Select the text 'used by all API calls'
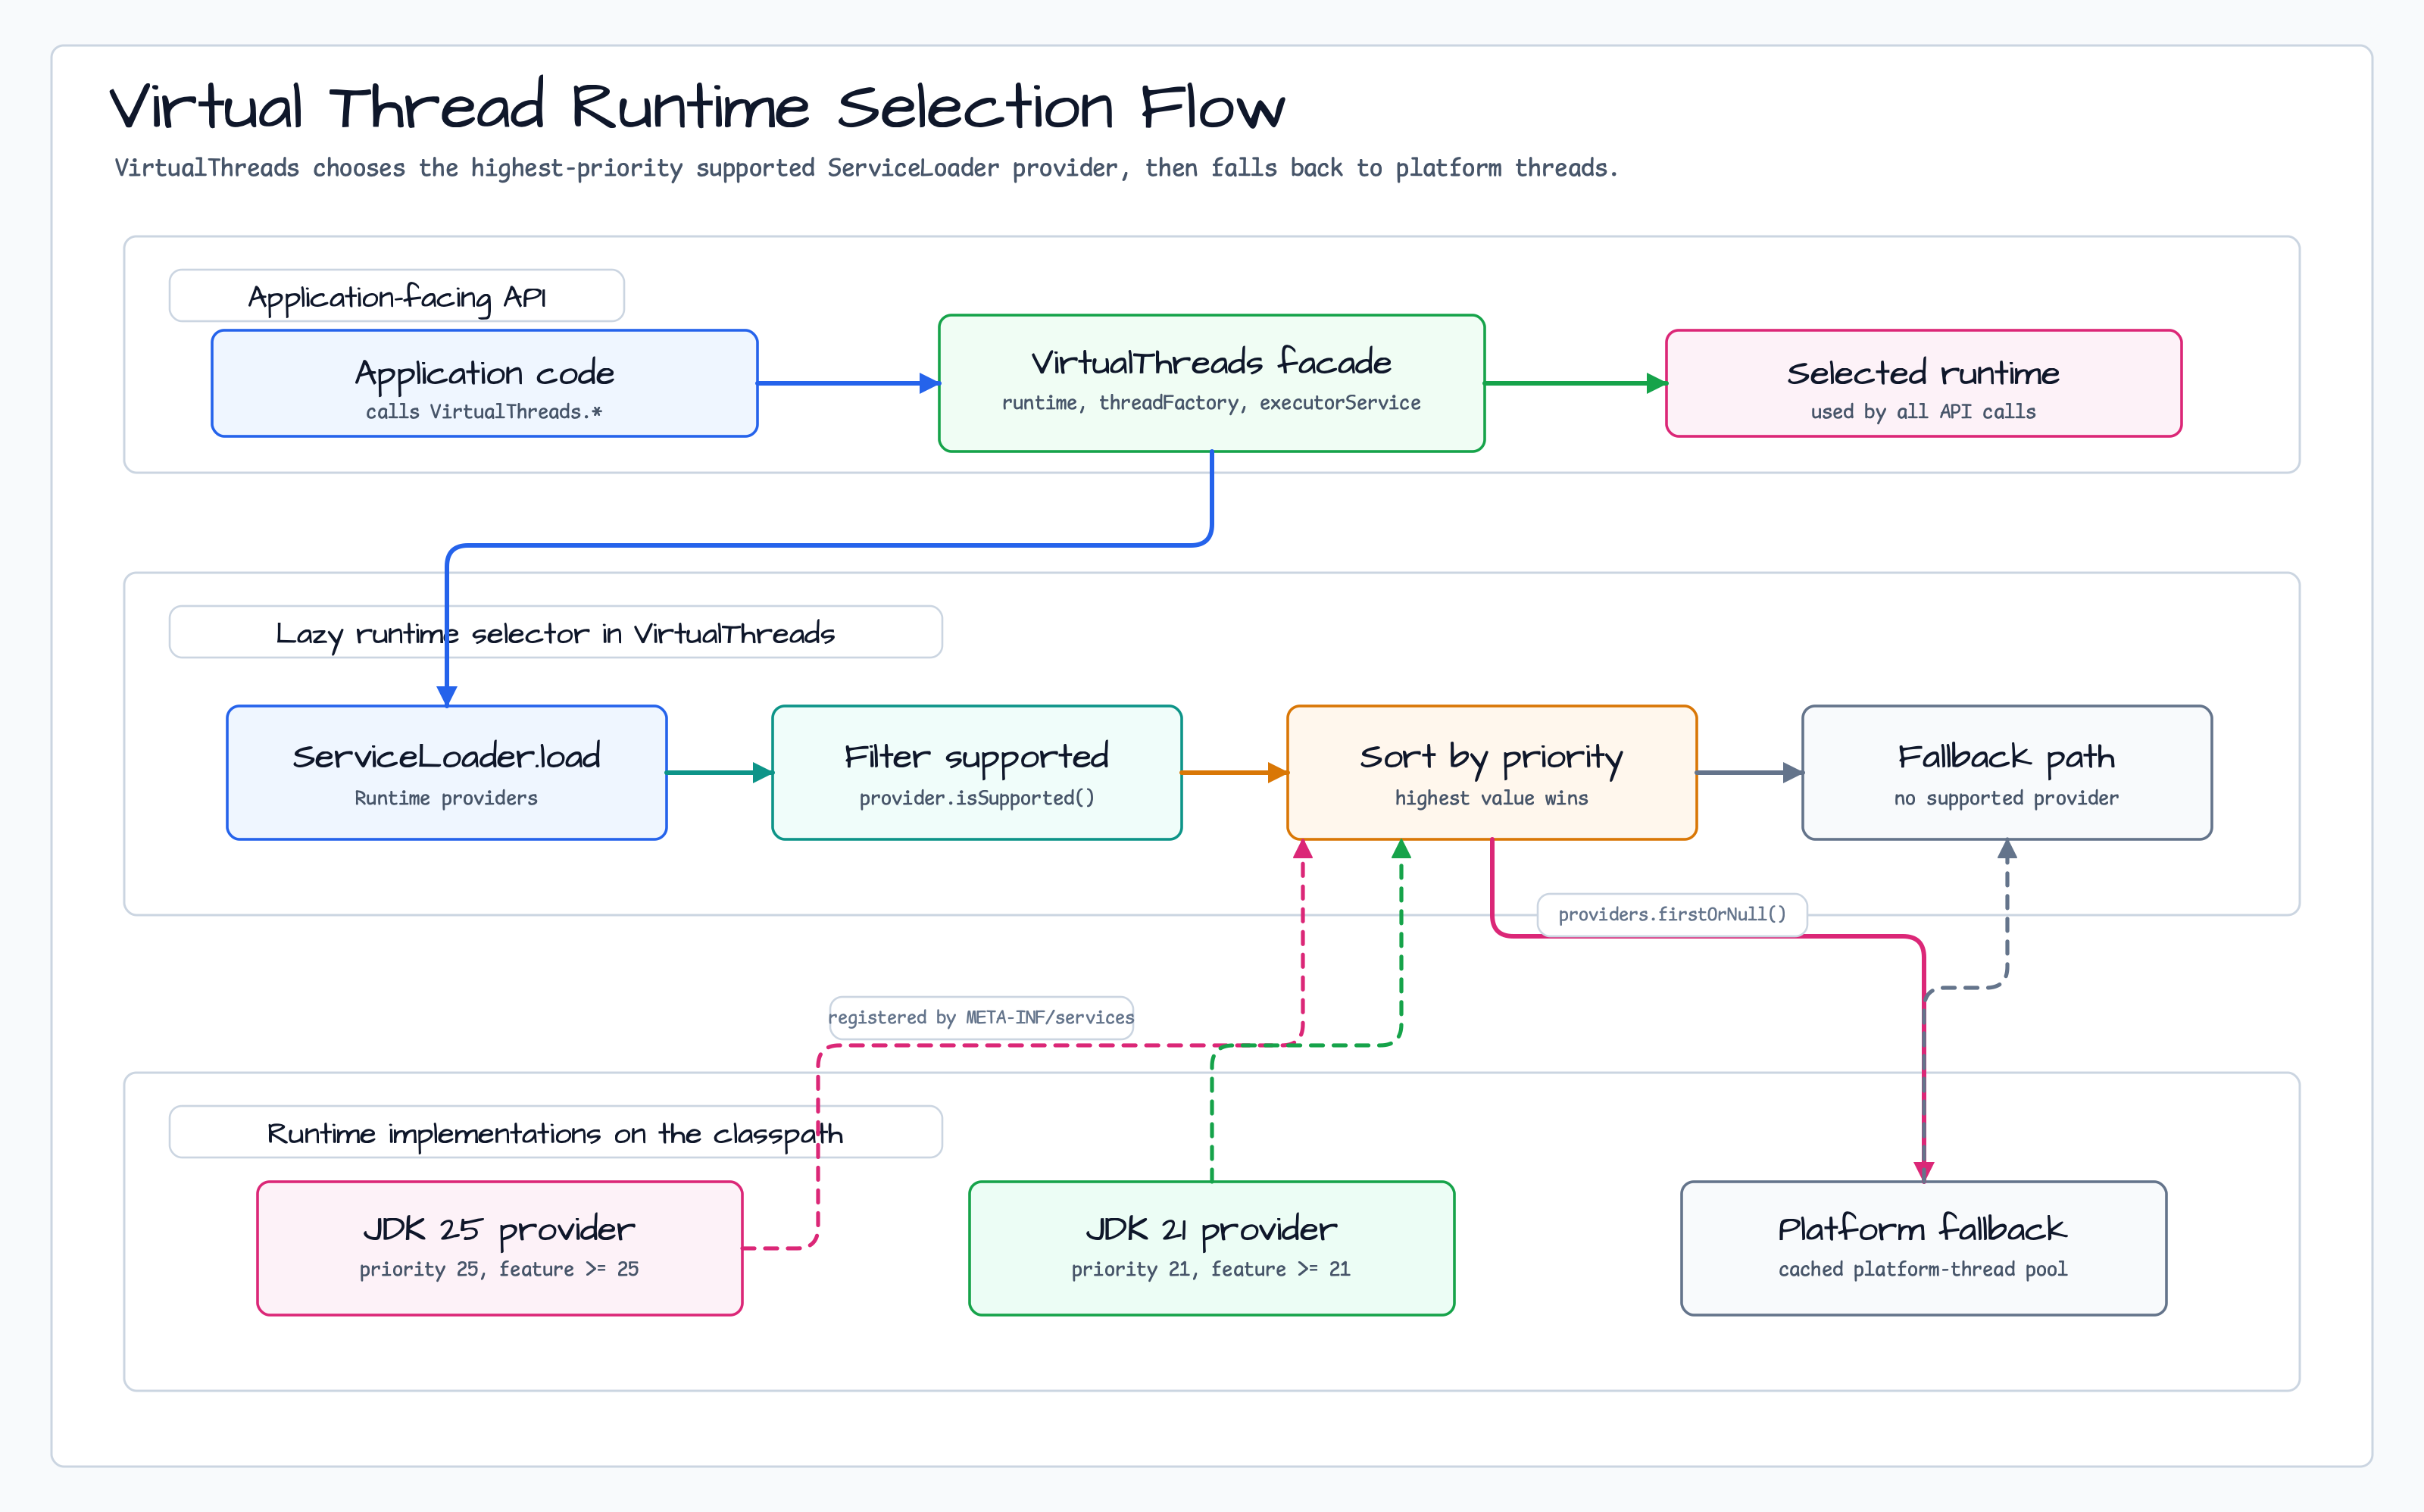This screenshot has height=1512, width=2424. tap(1923, 412)
